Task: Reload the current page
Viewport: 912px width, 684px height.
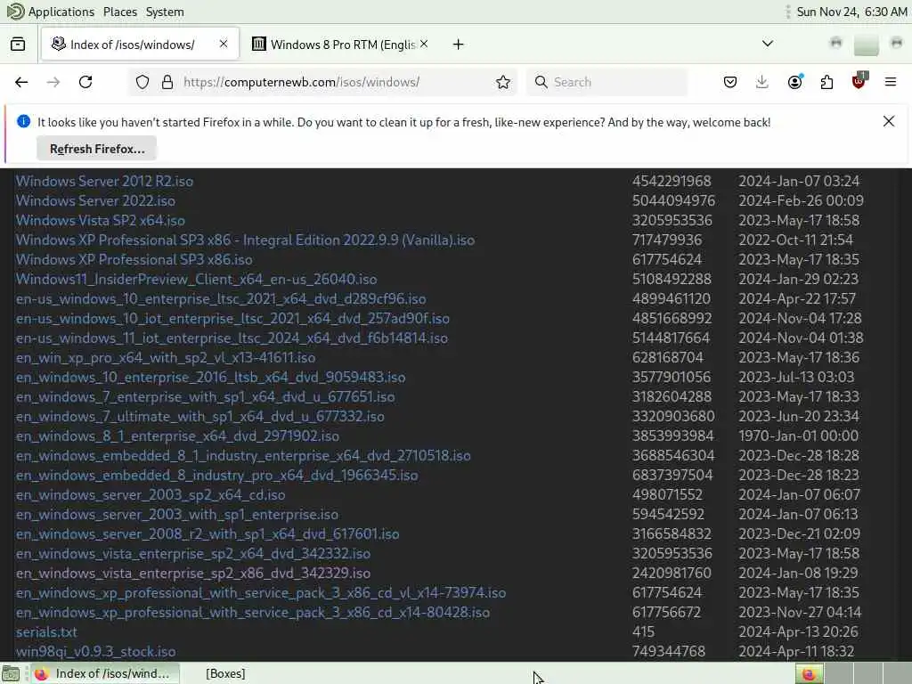Action: coord(85,82)
